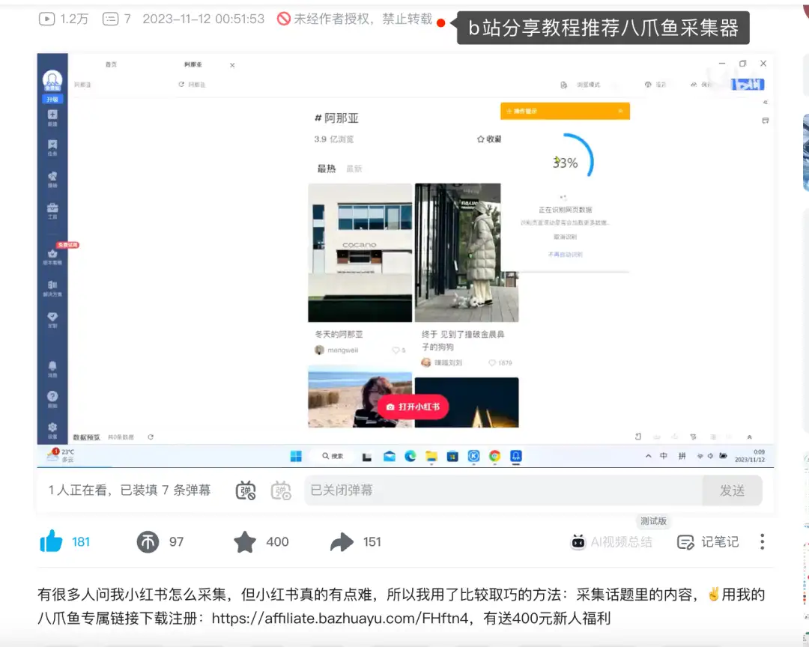The image size is (809, 647).
Task: Select the 最新 newest tab
Action: (354, 168)
